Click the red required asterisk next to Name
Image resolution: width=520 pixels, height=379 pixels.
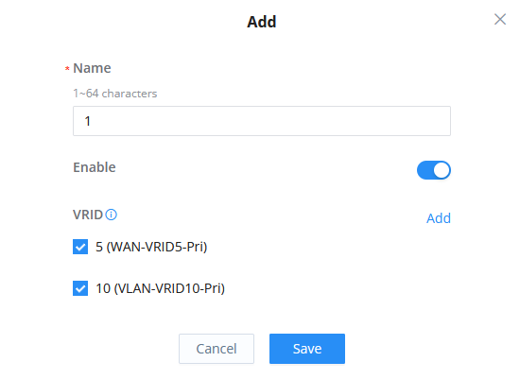67,69
